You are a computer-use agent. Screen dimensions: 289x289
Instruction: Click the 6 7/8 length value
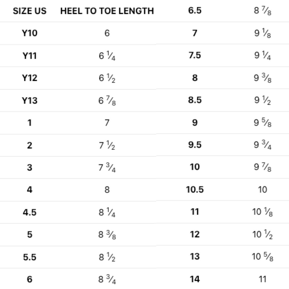pyautogui.click(x=107, y=101)
